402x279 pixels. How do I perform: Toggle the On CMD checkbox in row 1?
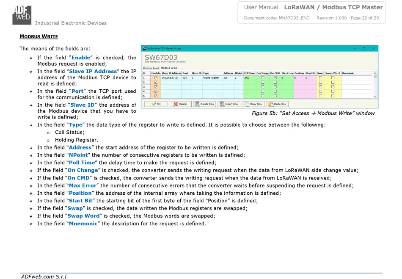pyautogui.click(x=275, y=78)
